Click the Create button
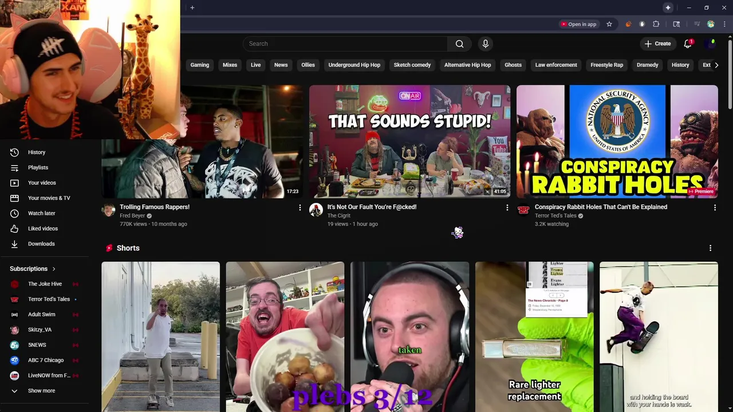Viewport: 733px width, 412px height. 657,43
